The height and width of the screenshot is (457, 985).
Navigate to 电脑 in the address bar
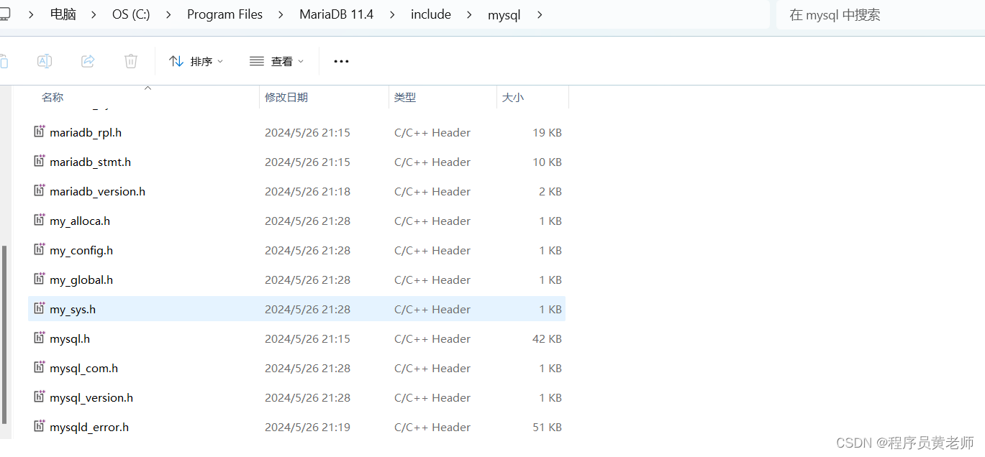[63, 14]
